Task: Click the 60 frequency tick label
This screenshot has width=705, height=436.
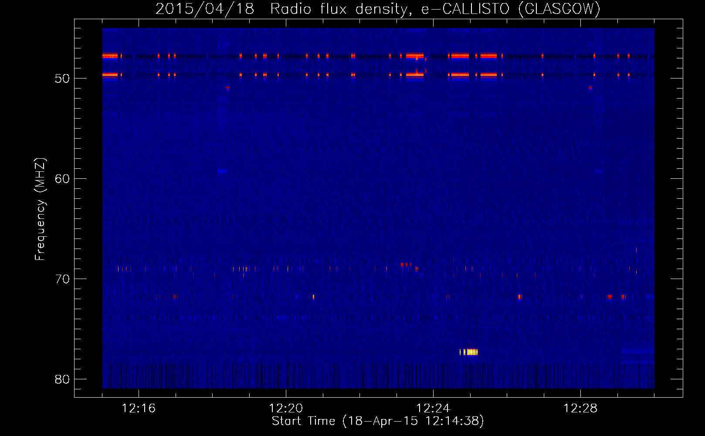Action: pos(62,179)
